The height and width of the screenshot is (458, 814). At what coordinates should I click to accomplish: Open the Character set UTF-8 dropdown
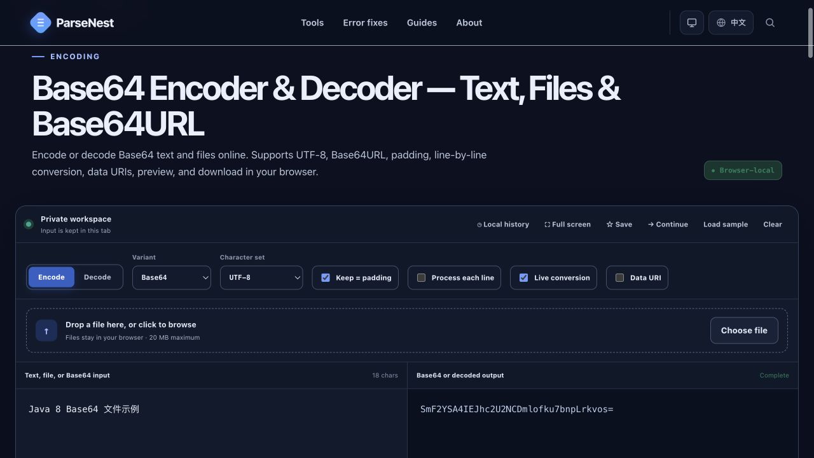(x=261, y=277)
